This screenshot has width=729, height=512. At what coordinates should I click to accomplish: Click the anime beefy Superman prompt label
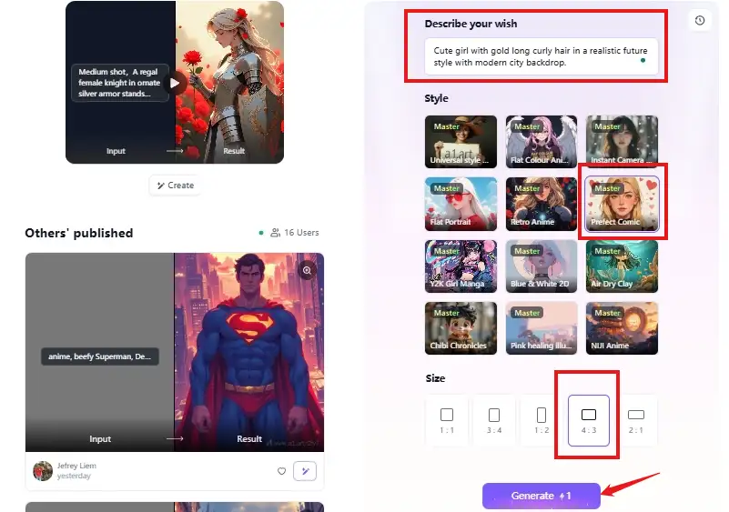(x=100, y=356)
